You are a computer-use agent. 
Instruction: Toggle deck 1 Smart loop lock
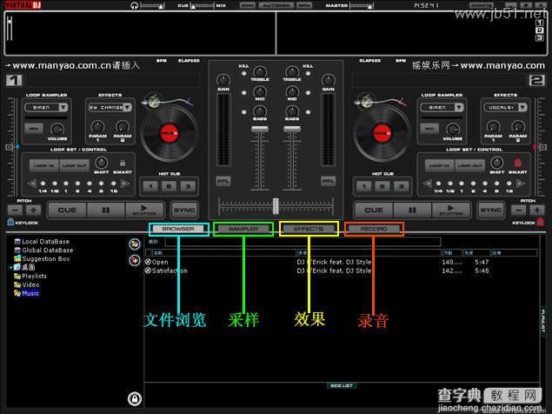pyautogui.click(x=123, y=164)
